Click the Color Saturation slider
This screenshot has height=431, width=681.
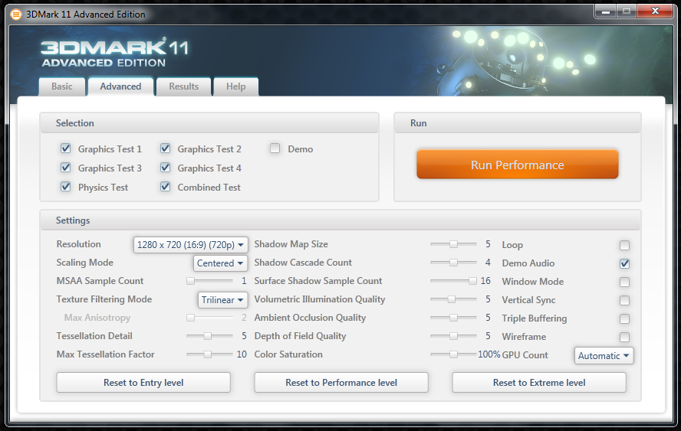click(x=453, y=354)
